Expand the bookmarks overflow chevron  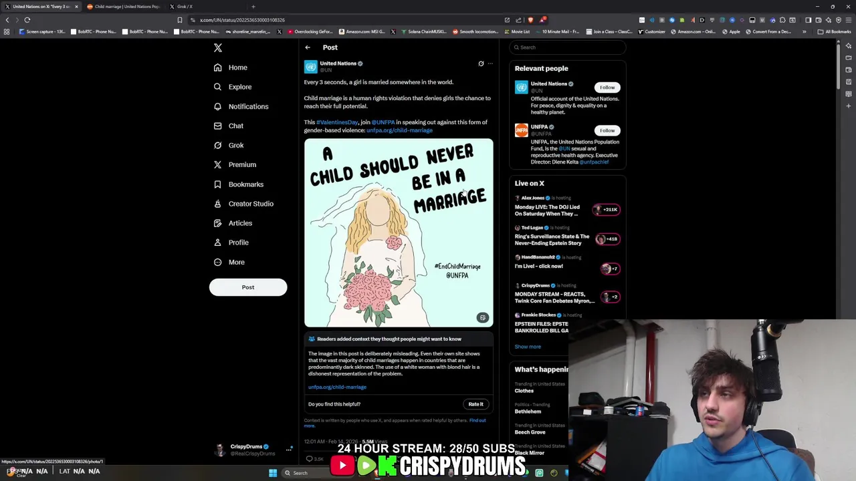[805, 31]
